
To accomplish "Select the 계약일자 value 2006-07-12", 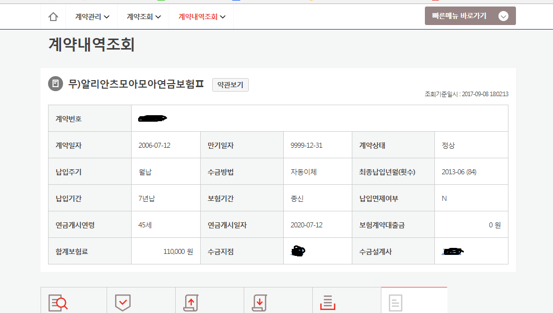I will point(154,145).
